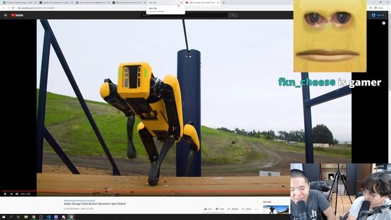Switch to the second browser tab
This screenshot has height=220, width=391.
(x=56, y=2)
